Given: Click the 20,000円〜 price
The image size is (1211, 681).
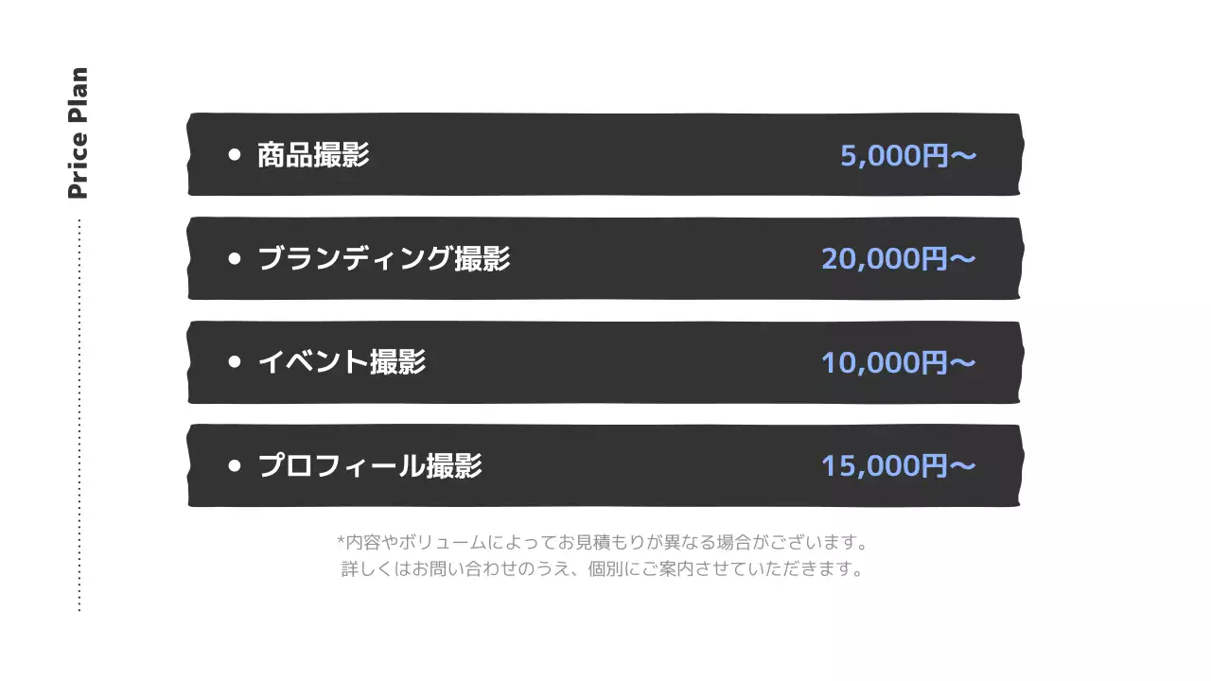Looking at the screenshot, I should (898, 258).
